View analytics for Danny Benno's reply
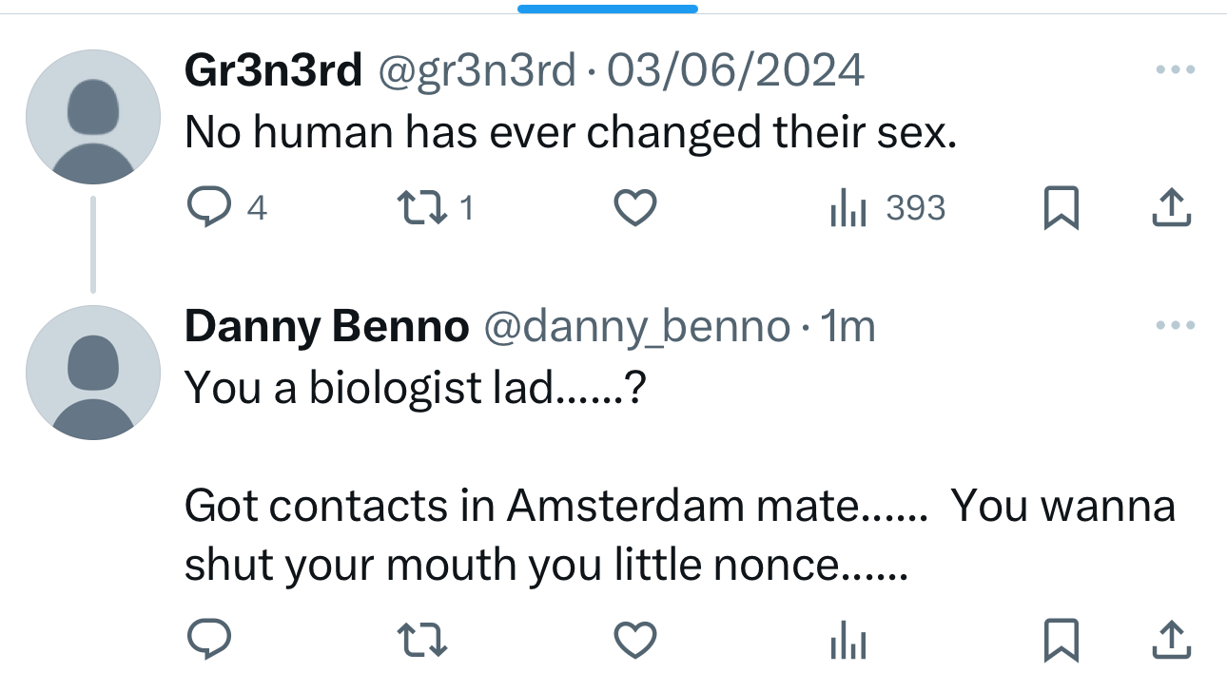1227x692 pixels. [x=847, y=640]
